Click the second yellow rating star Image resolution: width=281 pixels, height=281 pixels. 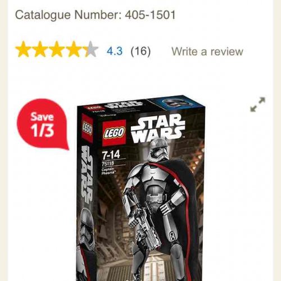coord(40,49)
